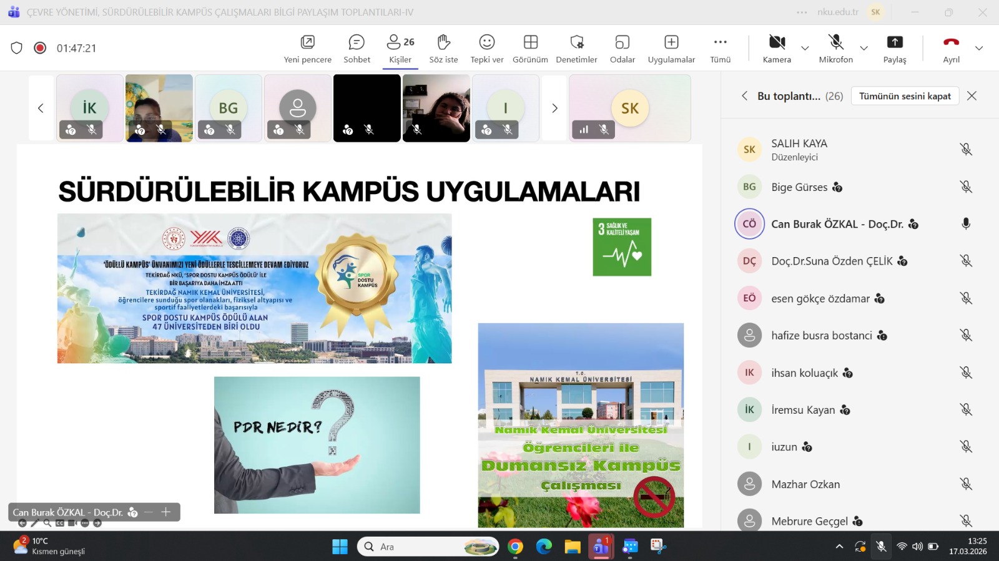Open the Windows Start menu
The image size is (999, 561).
[x=340, y=547]
